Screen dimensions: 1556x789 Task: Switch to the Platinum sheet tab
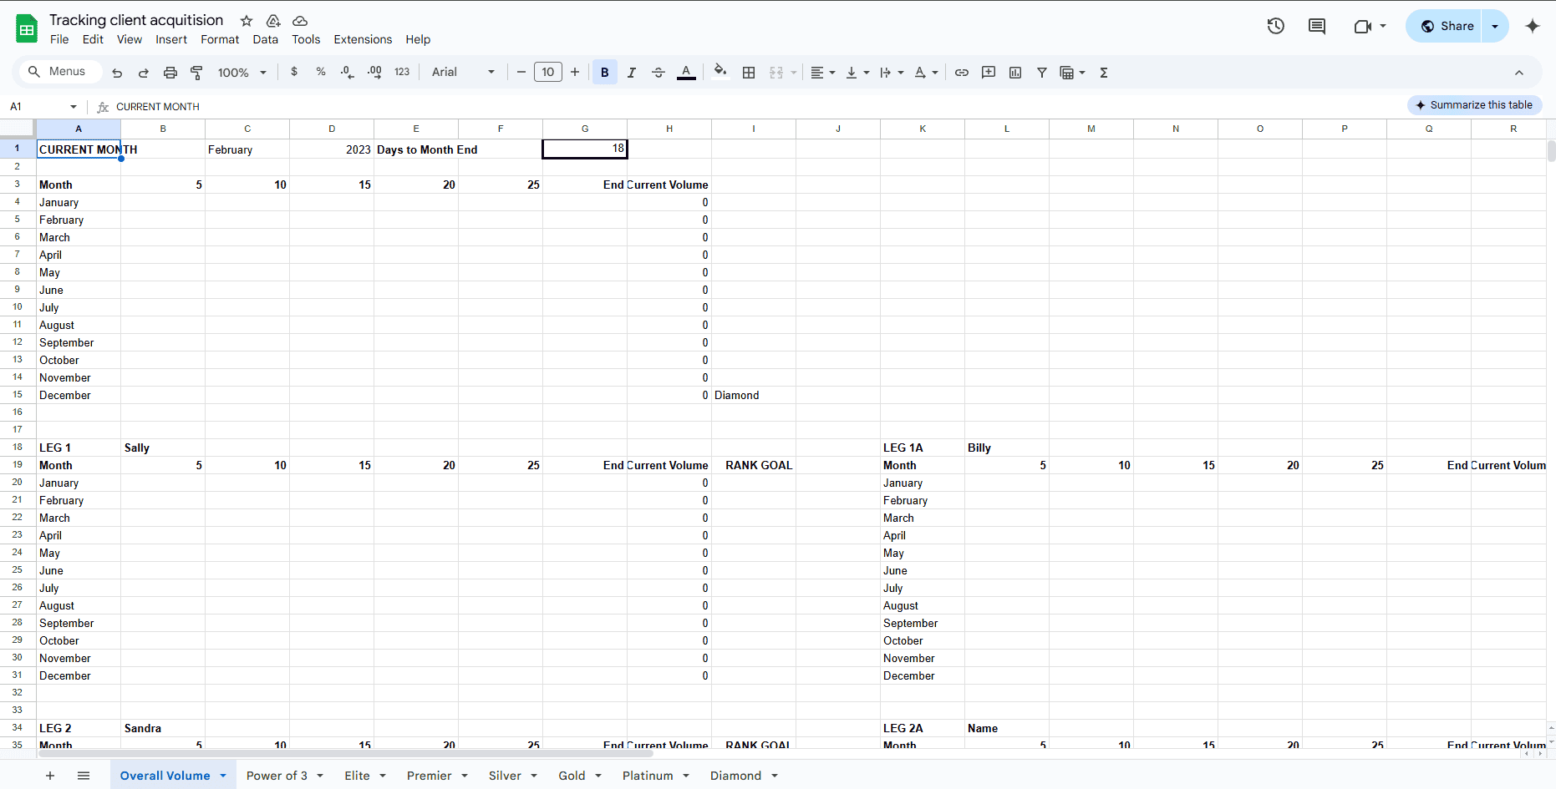647,776
